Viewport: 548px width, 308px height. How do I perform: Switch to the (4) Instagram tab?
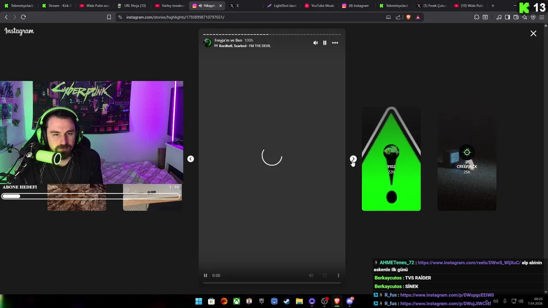[x=357, y=6]
